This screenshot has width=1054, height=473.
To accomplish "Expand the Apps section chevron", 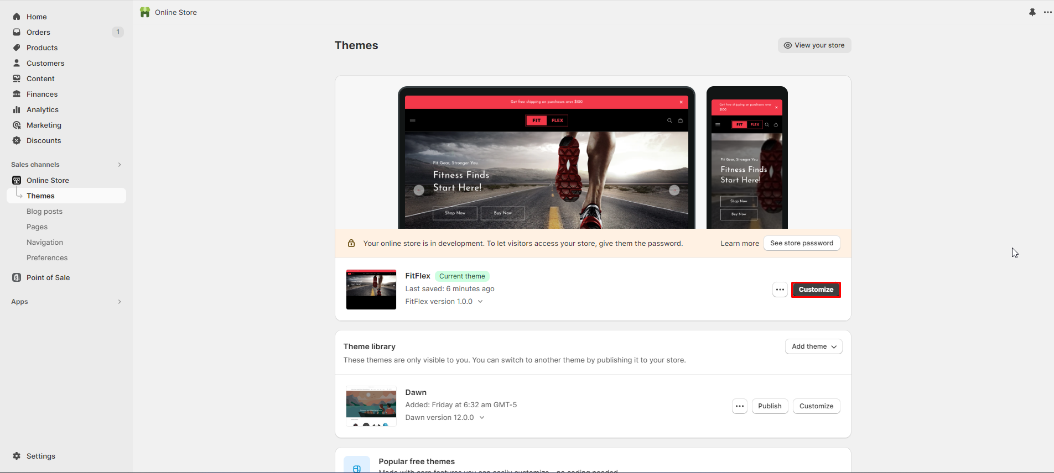I will (x=120, y=302).
